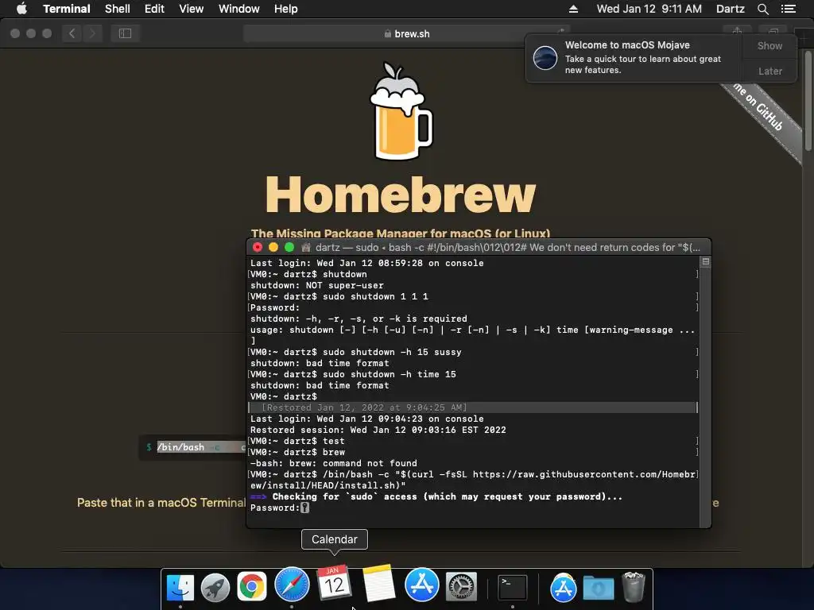Viewport: 814px width, 610px height.
Task: Open Google Chrome from the Dock
Action: 252,587
